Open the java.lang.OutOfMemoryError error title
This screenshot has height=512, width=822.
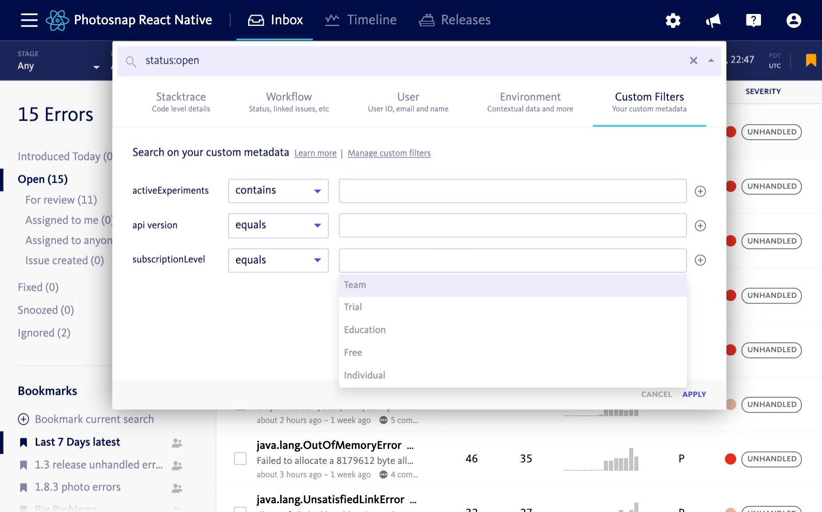pos(329,445)
